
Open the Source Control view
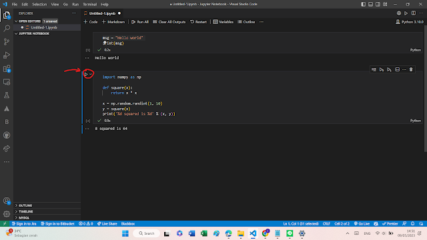[x=7, y=41]
